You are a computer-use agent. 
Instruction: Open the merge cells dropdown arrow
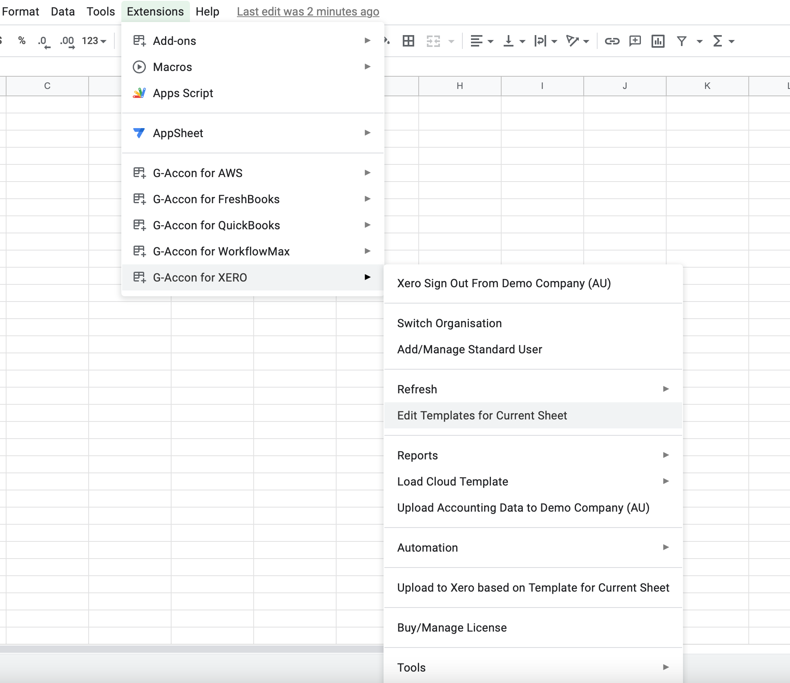tap(451, 41)
